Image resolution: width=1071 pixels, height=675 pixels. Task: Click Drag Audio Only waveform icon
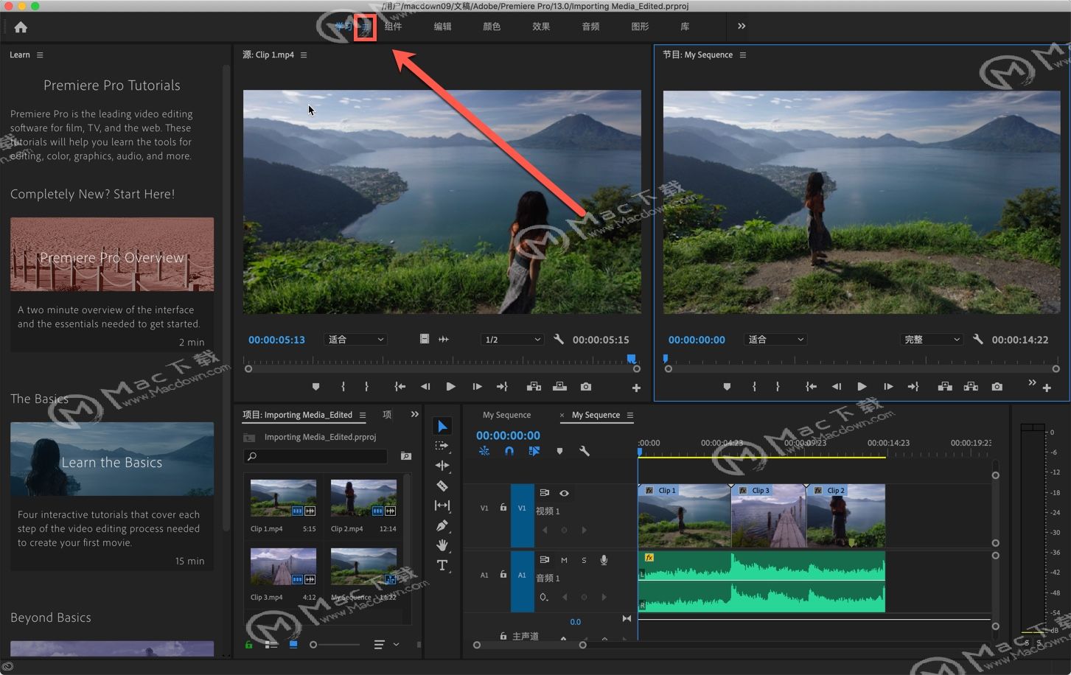[x=444, y=339]
